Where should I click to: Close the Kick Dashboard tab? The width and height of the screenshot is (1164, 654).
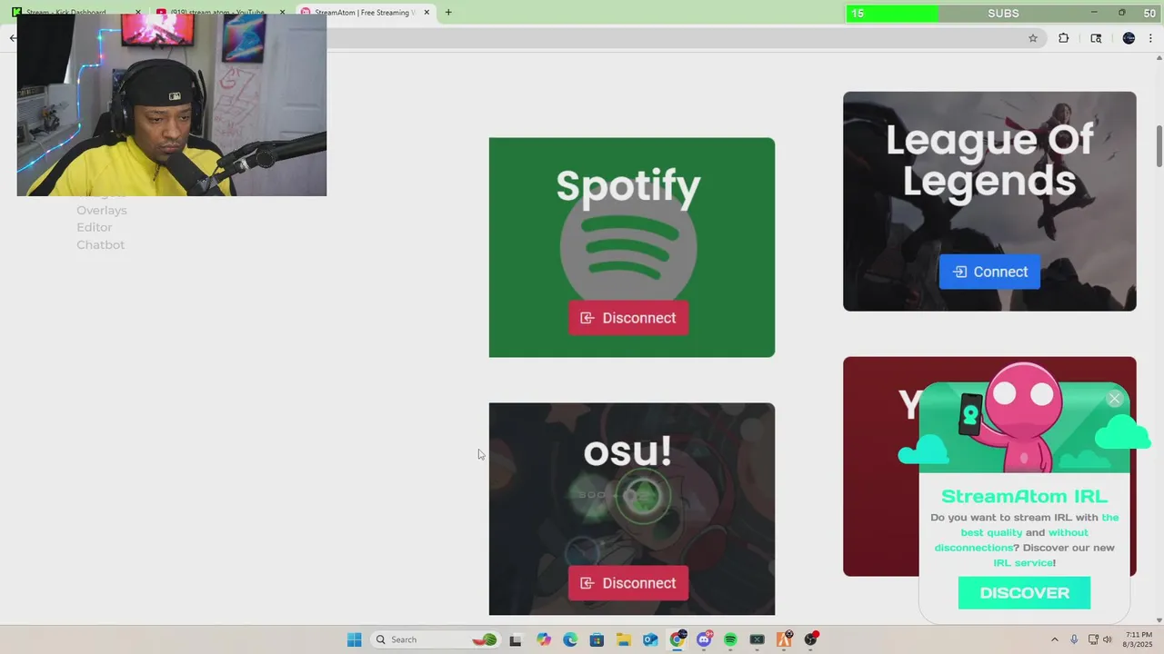(138, 13)
